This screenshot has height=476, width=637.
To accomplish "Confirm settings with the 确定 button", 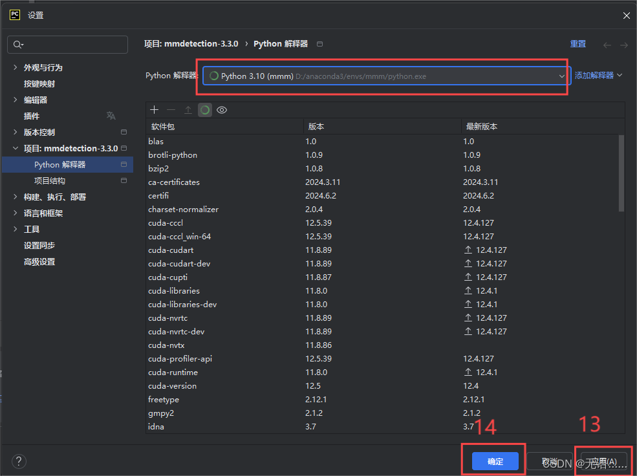I will tap(494, 461).
